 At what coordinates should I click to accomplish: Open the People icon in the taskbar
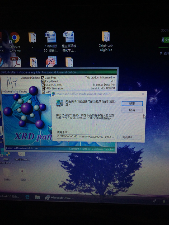tap(154, 201)
